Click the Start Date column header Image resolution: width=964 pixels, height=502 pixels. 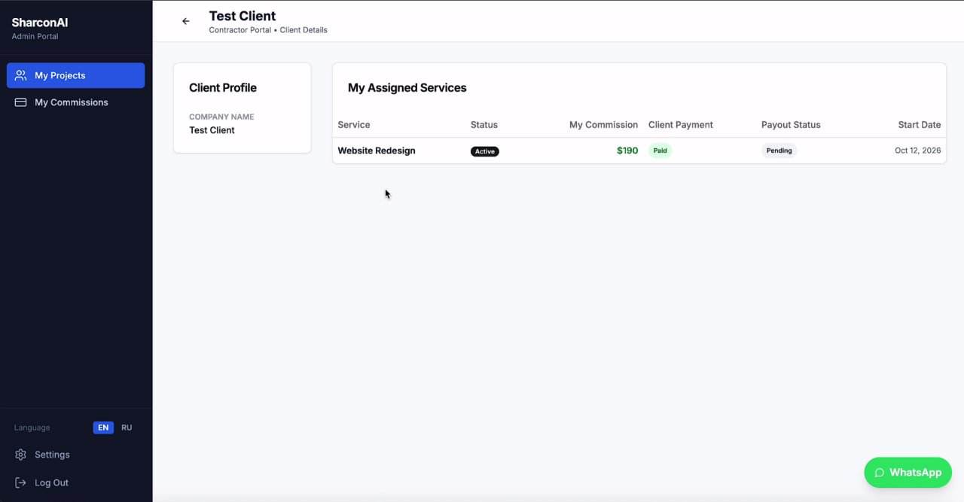click(919, 125)
